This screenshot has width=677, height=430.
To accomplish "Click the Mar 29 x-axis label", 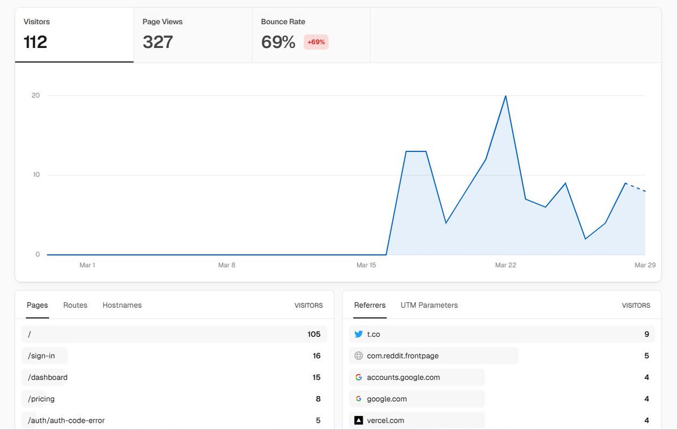I will 645,265.
